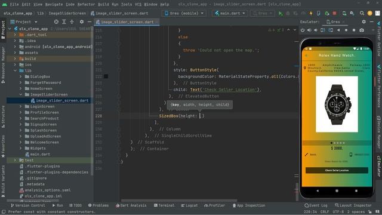Open the Problems tool window
This screenshot has height=215, width=382.
98,205
